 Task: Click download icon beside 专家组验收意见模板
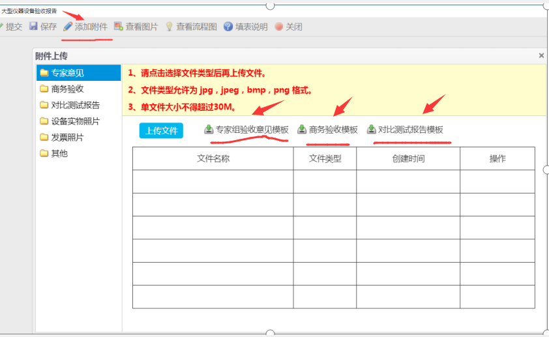209,130
